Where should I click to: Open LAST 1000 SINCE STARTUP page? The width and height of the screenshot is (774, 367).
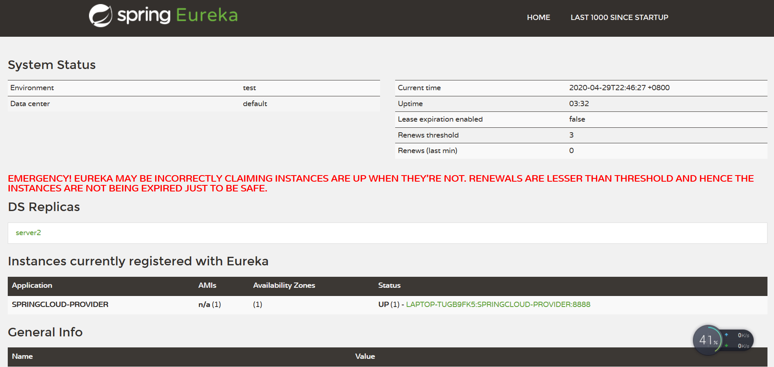(619, 18)
